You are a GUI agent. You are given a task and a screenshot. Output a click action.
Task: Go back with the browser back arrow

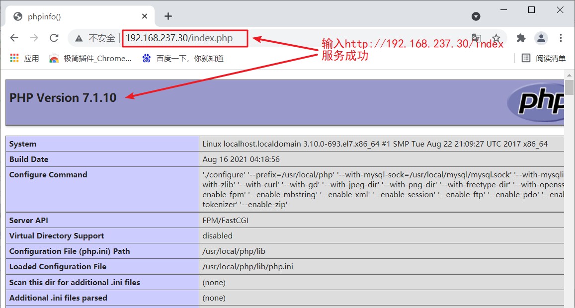[x=14, y=38]
